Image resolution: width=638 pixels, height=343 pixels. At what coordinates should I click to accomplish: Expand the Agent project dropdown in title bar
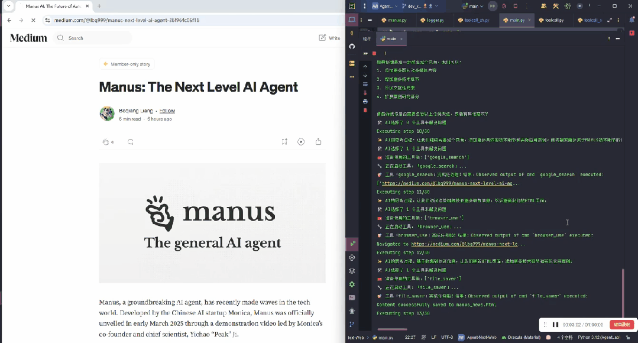tap(384, 6)
